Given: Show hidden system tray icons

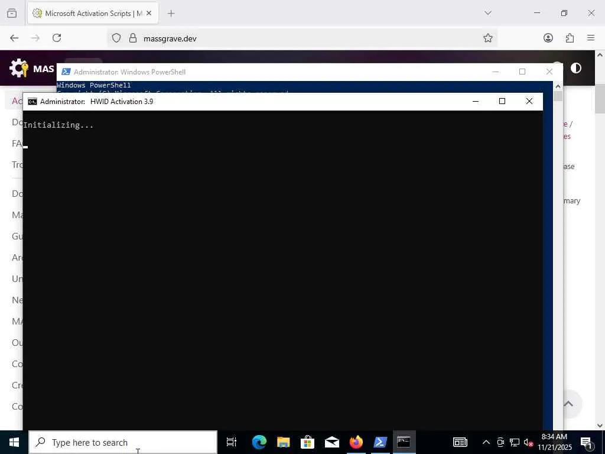Looking at the screenshot, I should [486, 442].
